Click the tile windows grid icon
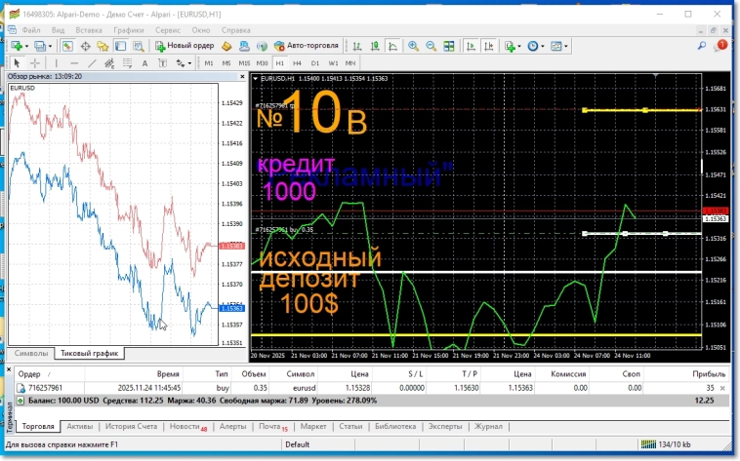 447,46
